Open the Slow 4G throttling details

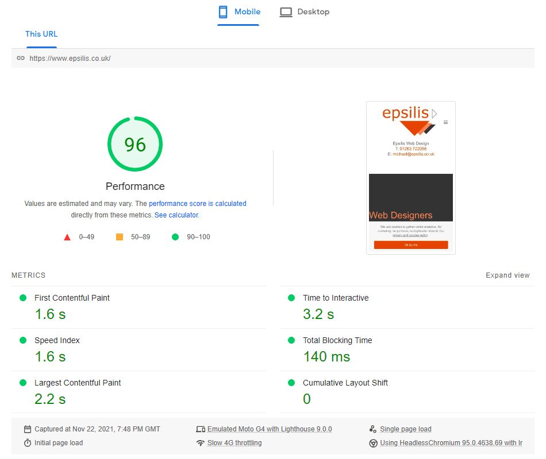click(234, 443)
